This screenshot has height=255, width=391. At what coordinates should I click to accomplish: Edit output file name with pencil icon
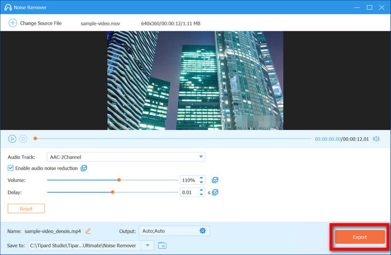click(x=88, y=231)
